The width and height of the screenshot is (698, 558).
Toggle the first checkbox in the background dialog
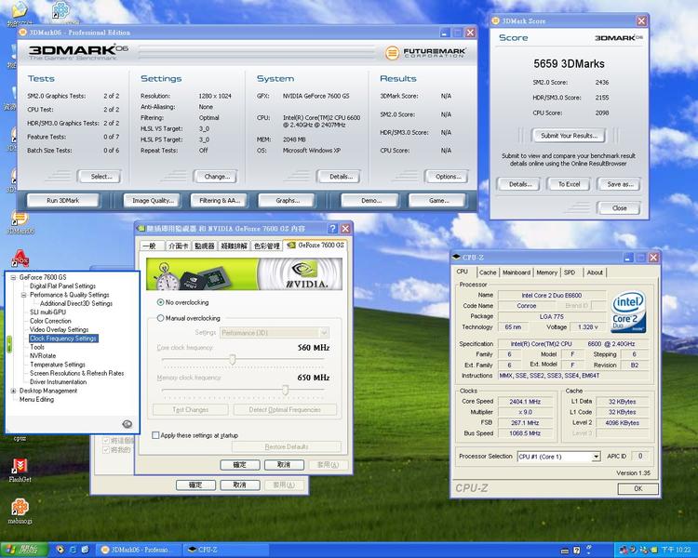106,441
